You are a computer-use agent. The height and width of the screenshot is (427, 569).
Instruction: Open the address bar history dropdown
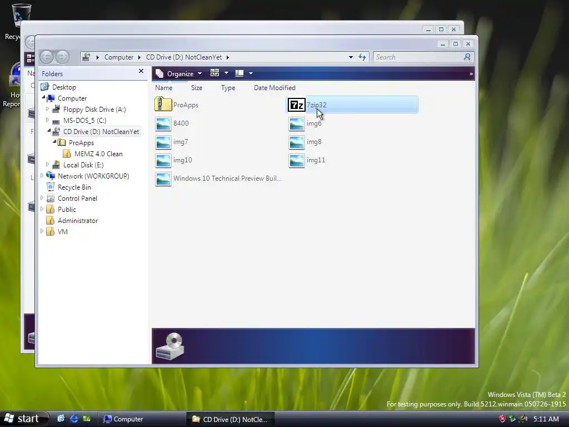351,57
